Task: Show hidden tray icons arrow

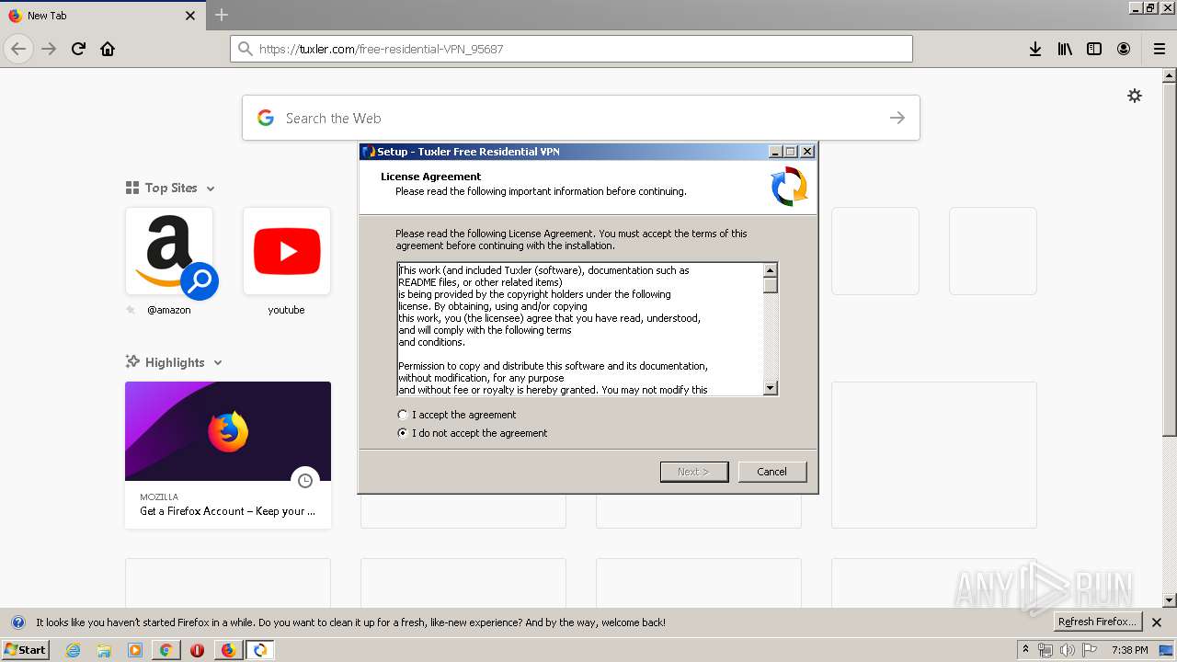Action: pyautogui.click(x=1026, y=650)
